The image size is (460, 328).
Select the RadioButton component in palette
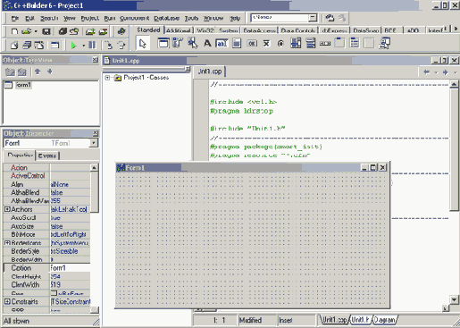pos(280,44)
